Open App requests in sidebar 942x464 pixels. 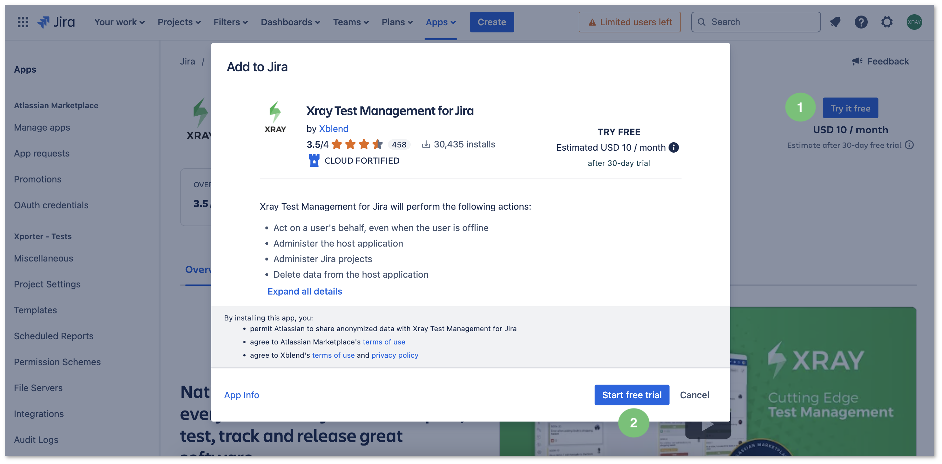pyautogui.click(x=41, y=153)
